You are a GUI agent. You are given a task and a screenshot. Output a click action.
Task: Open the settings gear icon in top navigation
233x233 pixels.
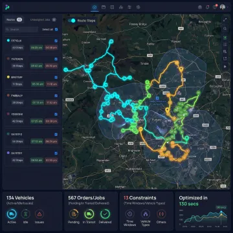139,7
